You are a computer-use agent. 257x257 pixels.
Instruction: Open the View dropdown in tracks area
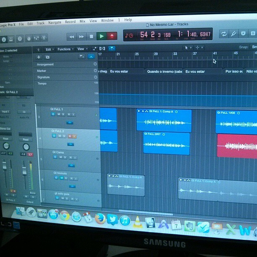click(81, 49)
